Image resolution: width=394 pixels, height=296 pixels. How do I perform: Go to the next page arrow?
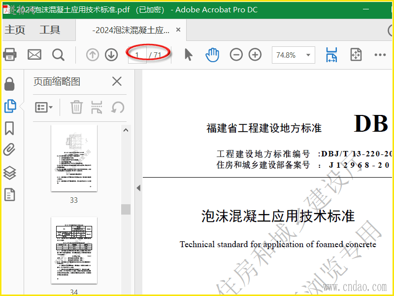click(x=111, y=55)
